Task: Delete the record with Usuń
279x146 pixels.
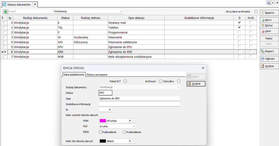Action: click(x=269, y=31)
